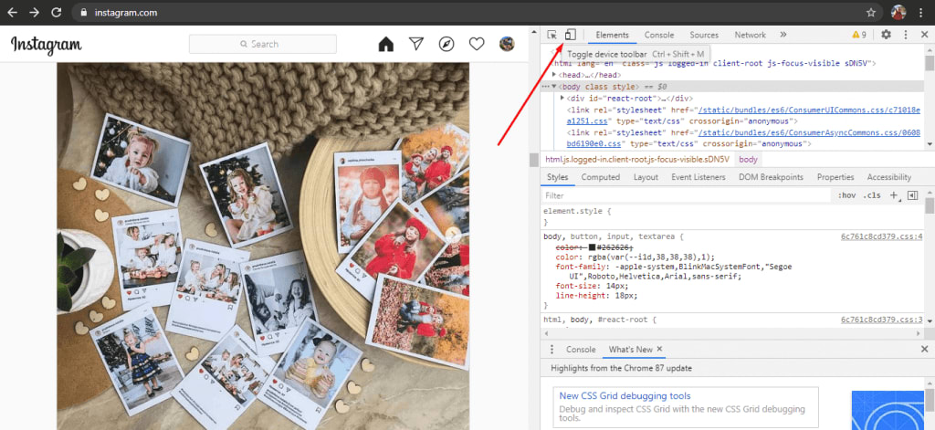
Task: Reload the Instagram page
Action: point(57,12)
